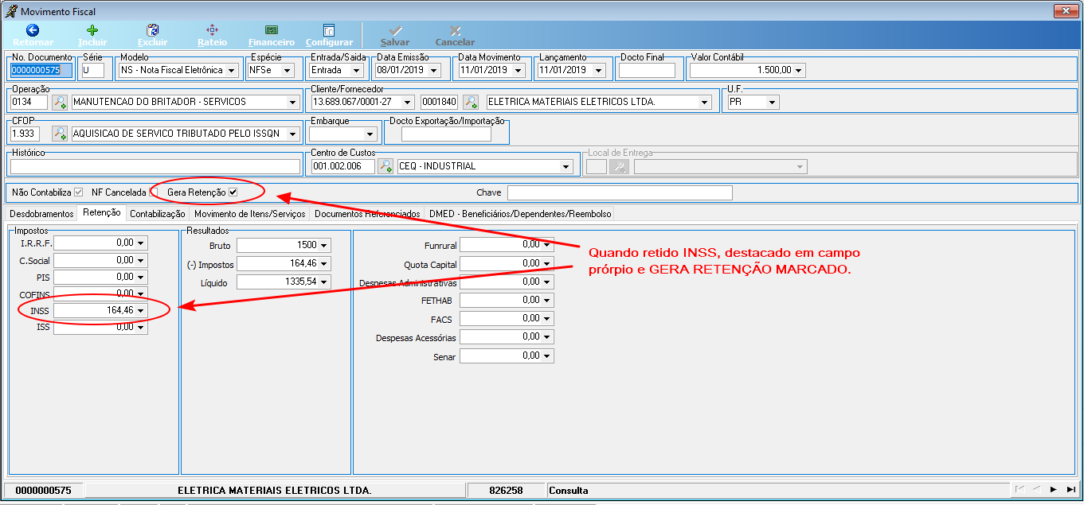Screen dimensions: 1084x505
Task: Click the Docto Final field
Action: coord(647,70)
